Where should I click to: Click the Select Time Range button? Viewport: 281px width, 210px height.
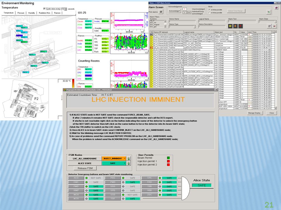(x=236, y=11)
